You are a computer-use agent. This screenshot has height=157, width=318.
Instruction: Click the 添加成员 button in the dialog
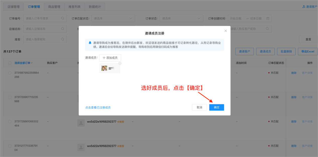point(110,57)
